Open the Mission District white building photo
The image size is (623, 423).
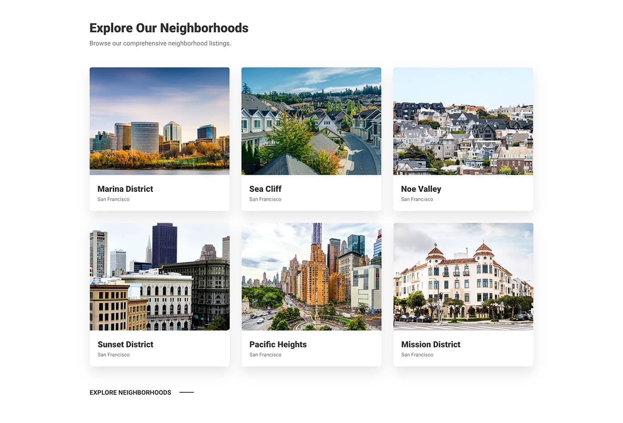pyautogui.click(x=463, y=277)
